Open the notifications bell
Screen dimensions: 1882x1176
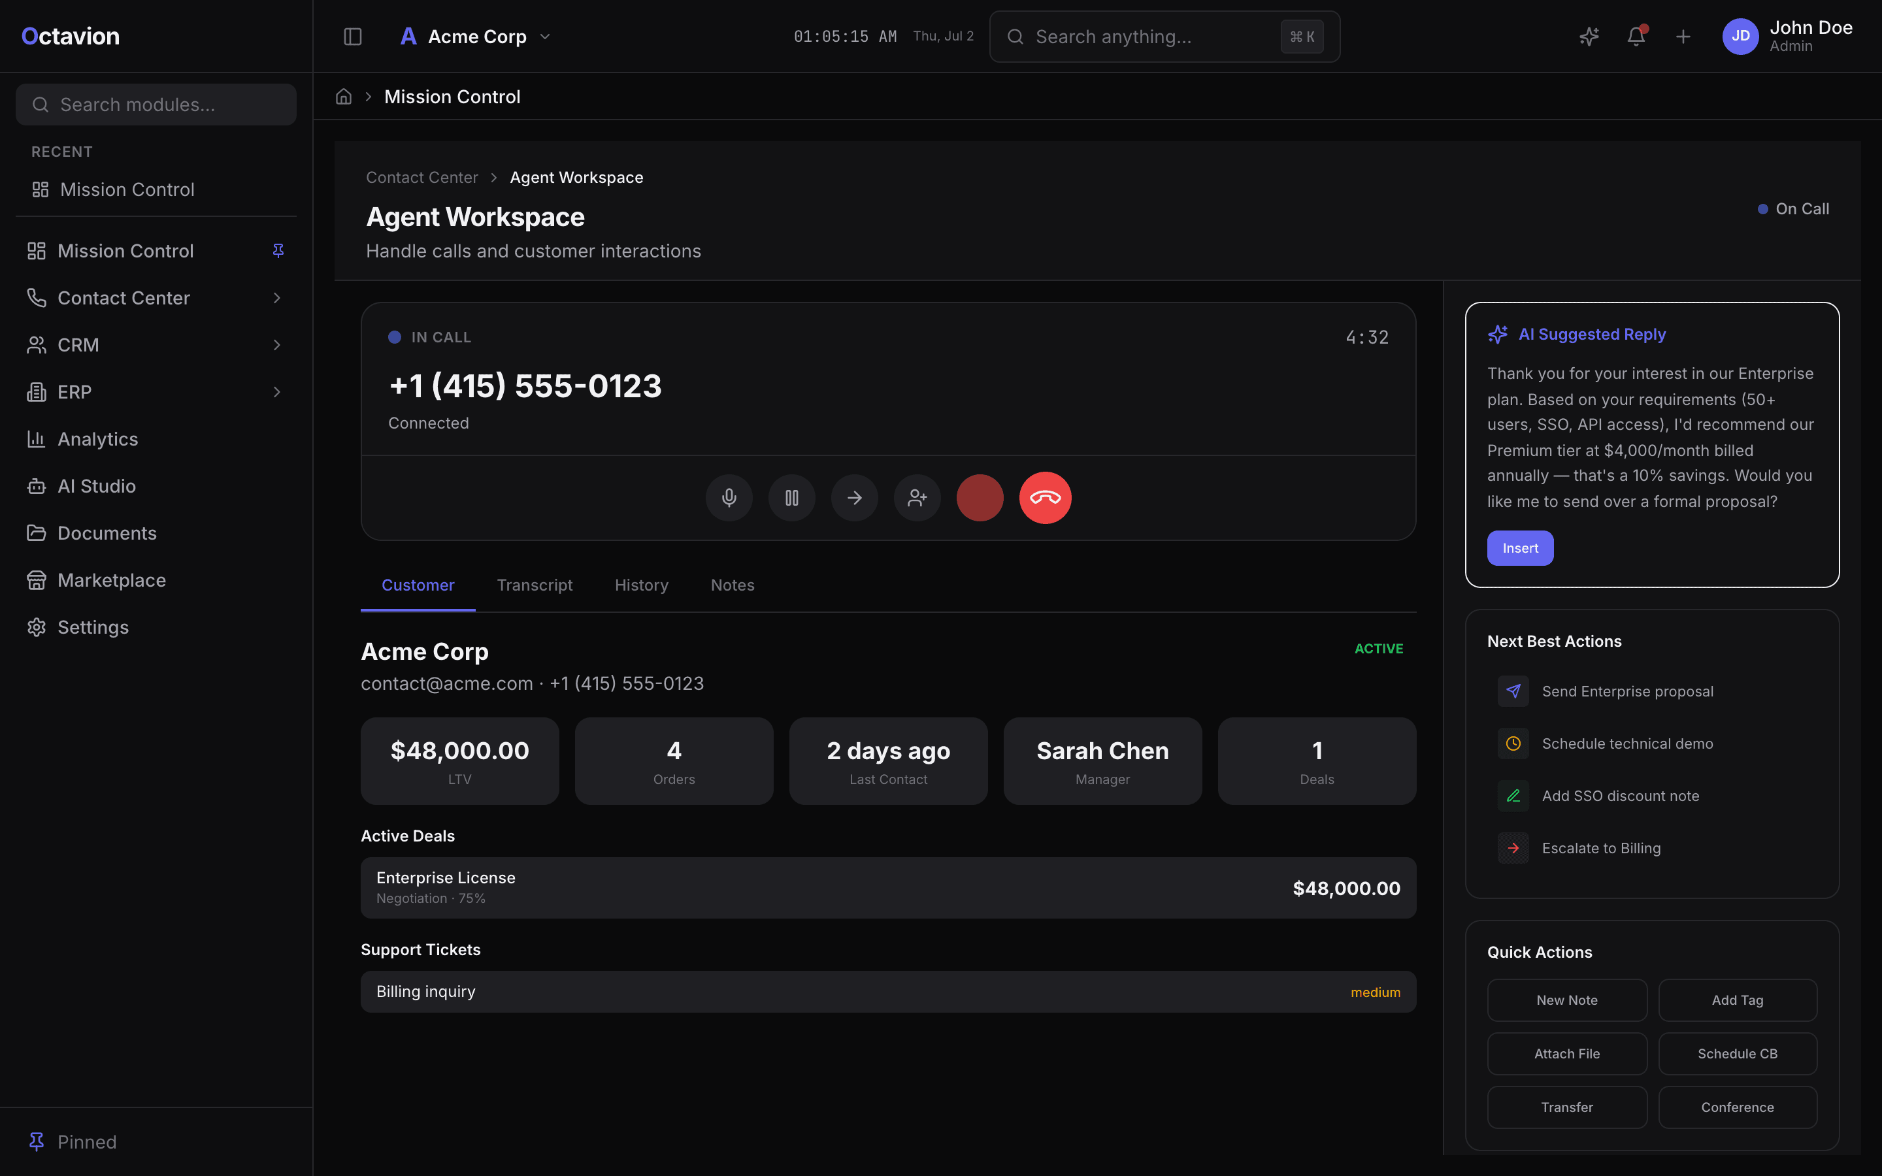[x=1636, y=37]
